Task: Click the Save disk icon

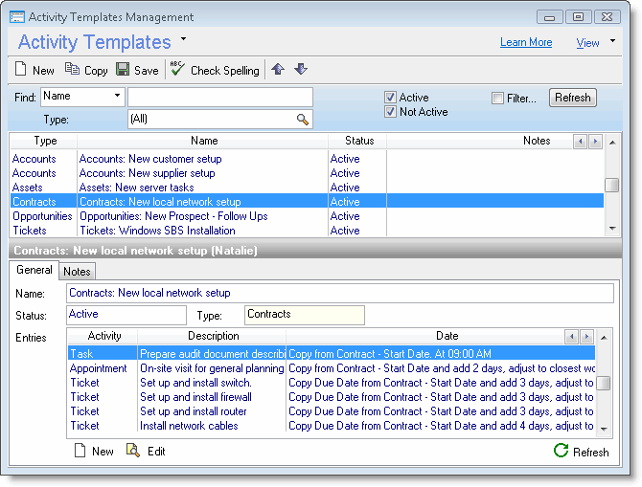Action: pyautogui.click(x=123, y=70)
